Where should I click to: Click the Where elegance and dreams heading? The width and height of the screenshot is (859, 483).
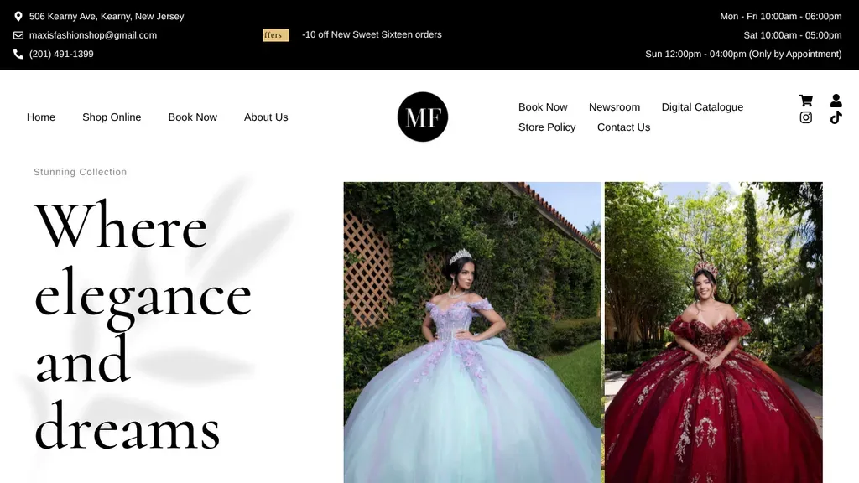pos(143,326)
